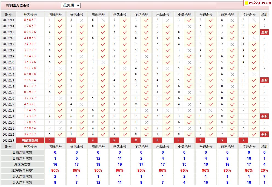Image resolution: width=272 pixels, height=187 pixels.
Task: Click 鸿雁杀号 X mark in row 2025226
Action: (x=60, y=98)
